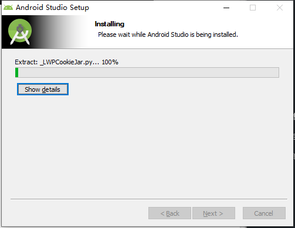Viewport: 295px width, 228px height.
Task: Click the 100% extraction percentage text
Action: (110, 62)
